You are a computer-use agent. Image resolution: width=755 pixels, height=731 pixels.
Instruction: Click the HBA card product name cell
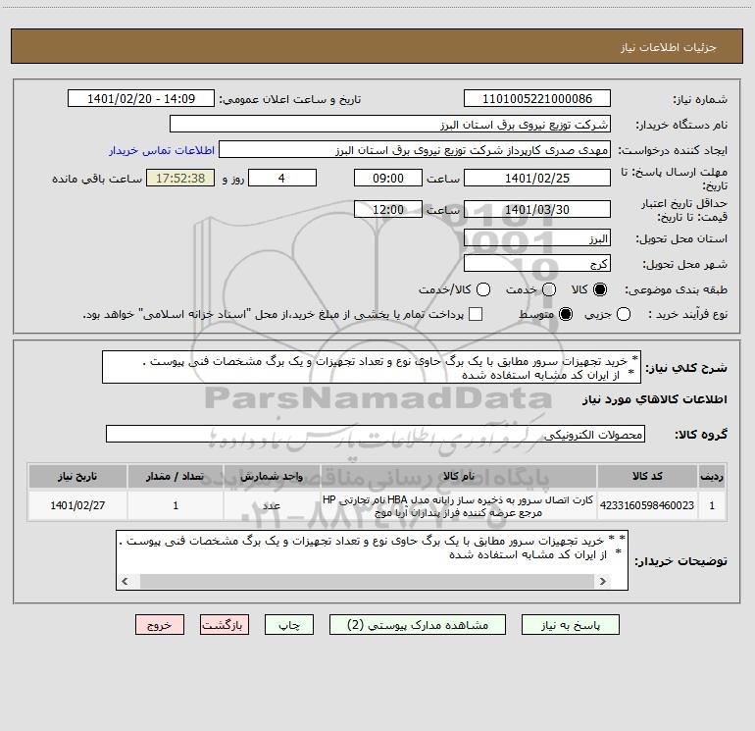459,505
